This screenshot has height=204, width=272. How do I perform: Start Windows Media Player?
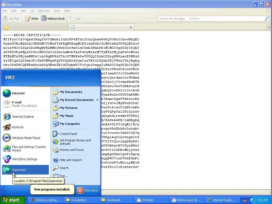pos(25,138)
